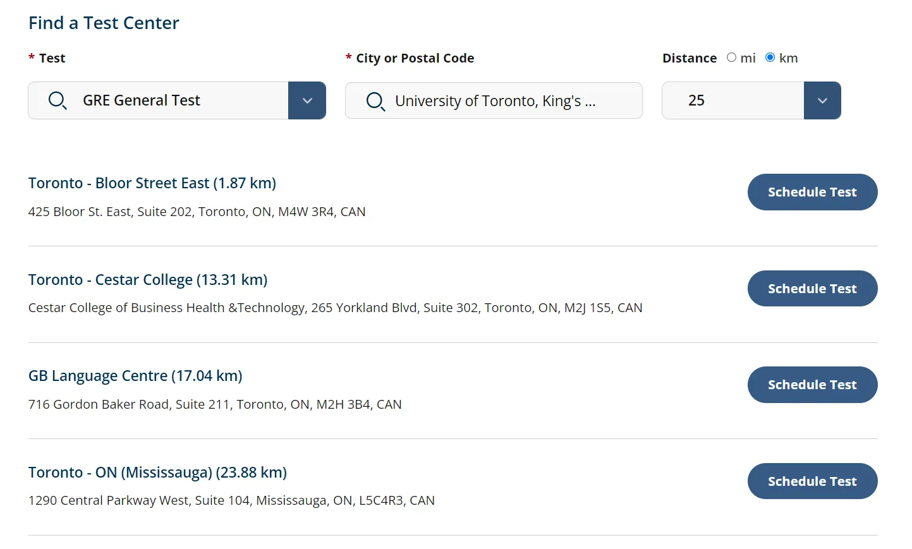This screenshot has width=912, height=549.
Task: Click the 425 Bloor St. East address
Action: click(197, 212)
